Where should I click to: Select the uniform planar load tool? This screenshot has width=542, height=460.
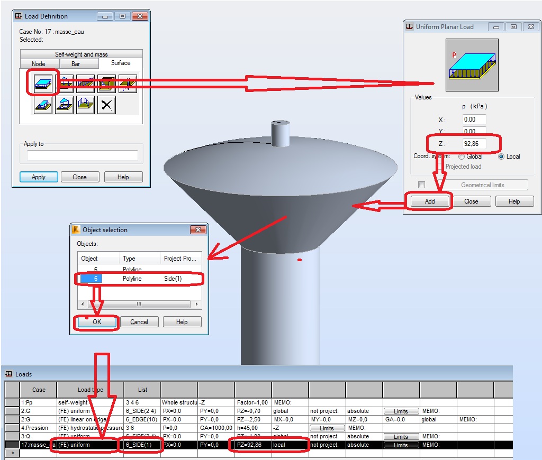tap(43, 83)
